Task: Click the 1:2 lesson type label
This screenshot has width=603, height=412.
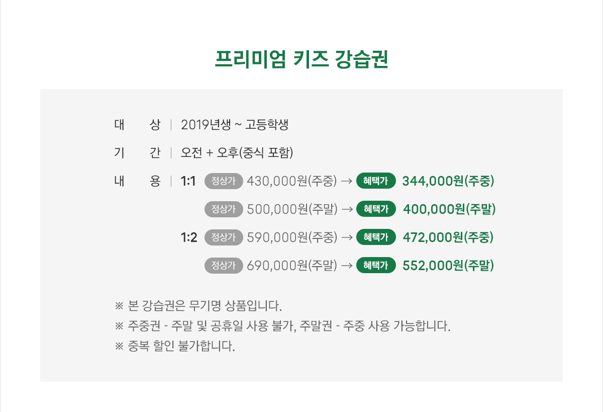Action: tap(189, 237)
